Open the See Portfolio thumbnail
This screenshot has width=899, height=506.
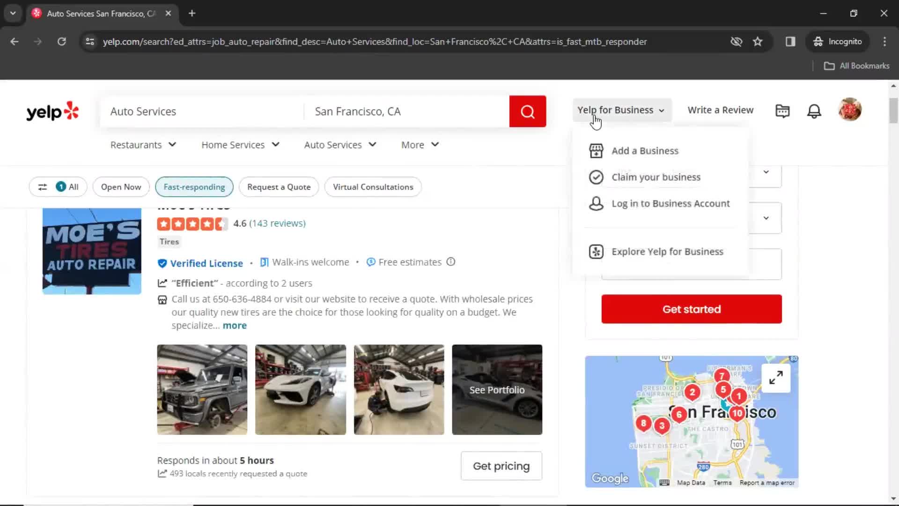497,390
